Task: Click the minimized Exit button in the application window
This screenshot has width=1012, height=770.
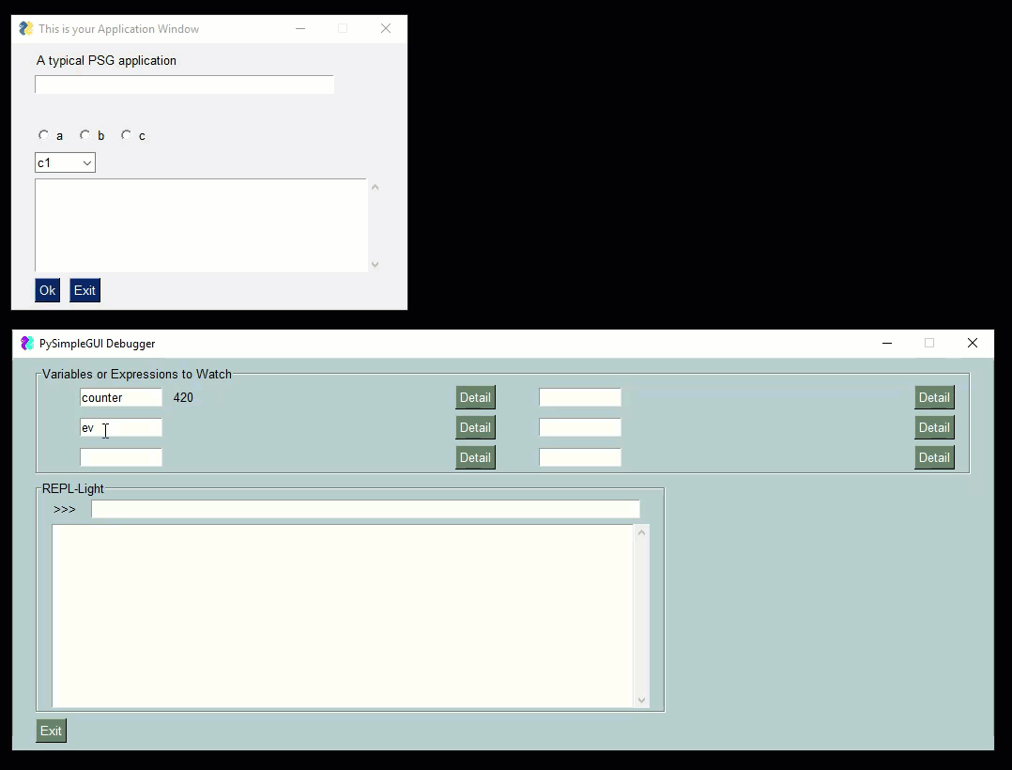Action: tap(84, 290)
